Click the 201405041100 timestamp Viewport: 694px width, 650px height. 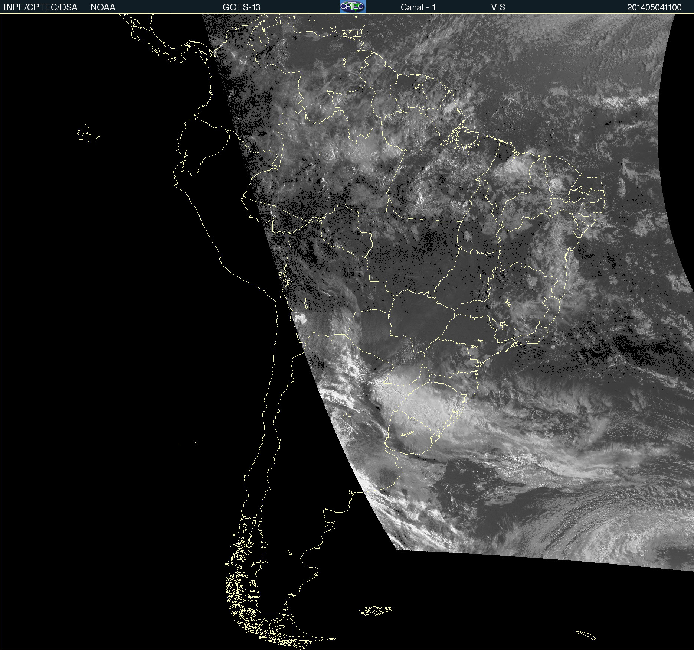(x=654, y=7)
